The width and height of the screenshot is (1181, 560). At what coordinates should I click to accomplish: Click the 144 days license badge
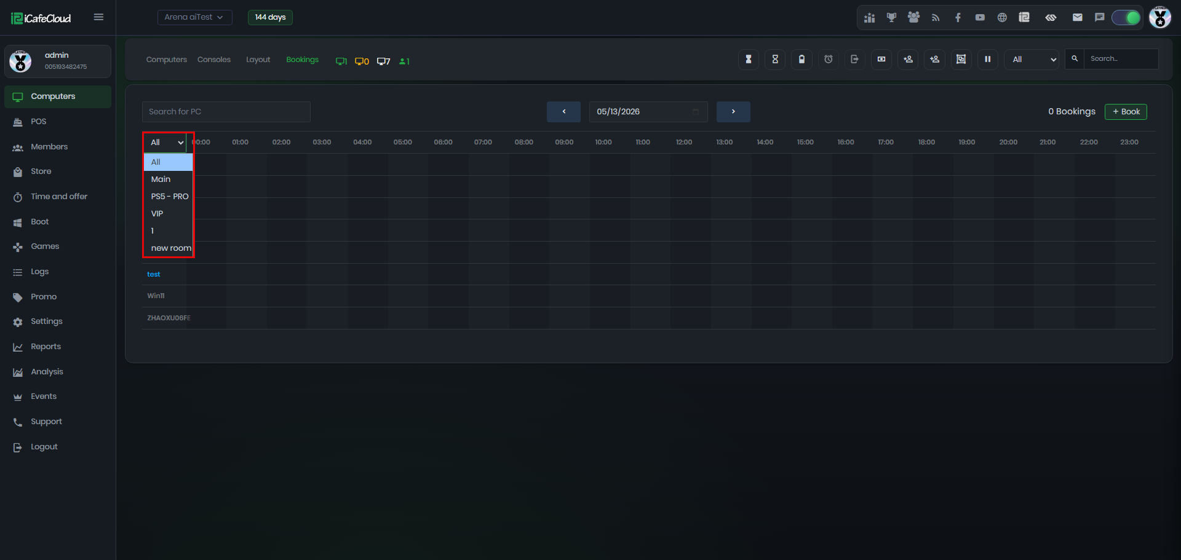[270, 17]
